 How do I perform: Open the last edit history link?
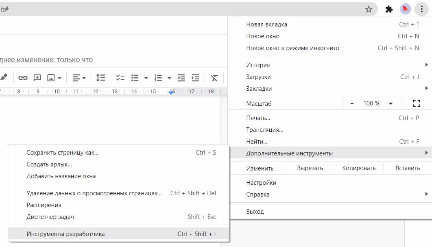(46, 60)
